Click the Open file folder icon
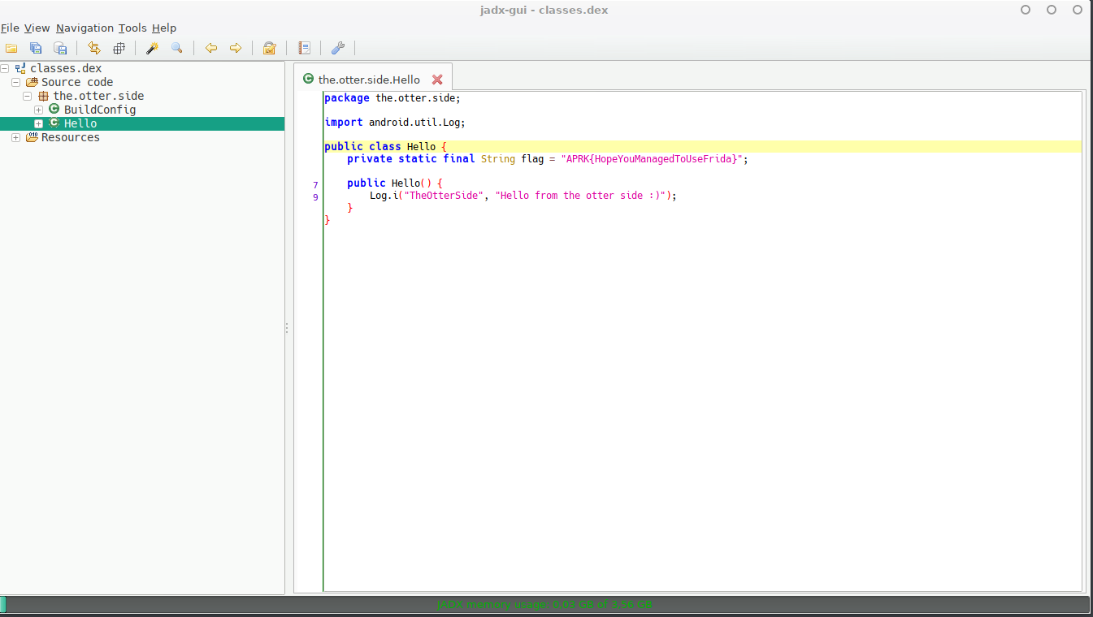This screenshot has height=617, width=1093. 11,48
